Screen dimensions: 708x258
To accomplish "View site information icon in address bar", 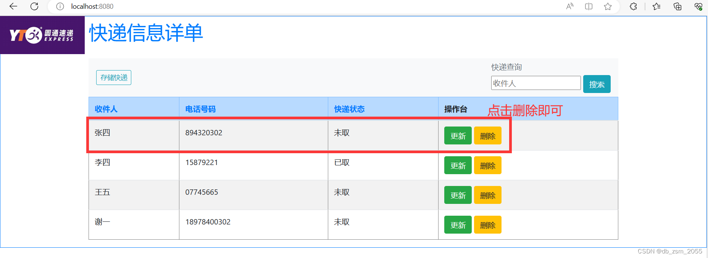I will (60, 6).
